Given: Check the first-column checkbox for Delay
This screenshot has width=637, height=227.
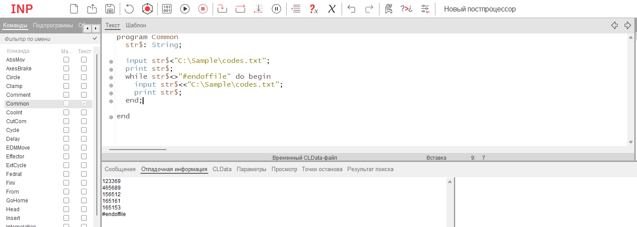Looking at the screenshot, I should (x=66, y=139).
